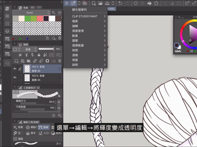
Task: Click the lock layer padlock icon
Action: pos(38,55)
